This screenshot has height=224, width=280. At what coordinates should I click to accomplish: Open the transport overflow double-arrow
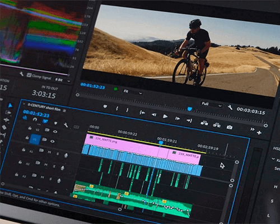253,129
